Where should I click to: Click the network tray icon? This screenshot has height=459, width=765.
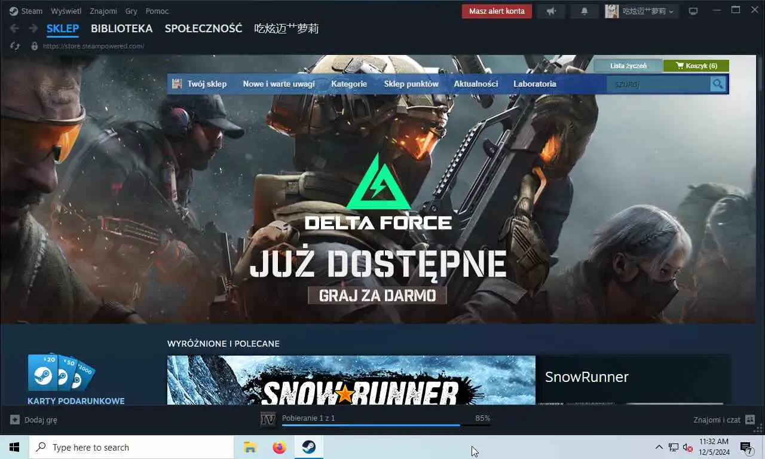674,447
